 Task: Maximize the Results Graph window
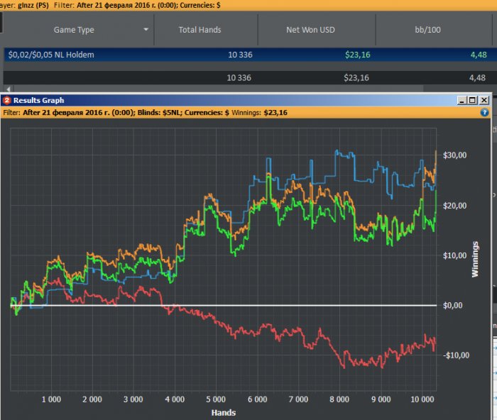coord(473,101)
